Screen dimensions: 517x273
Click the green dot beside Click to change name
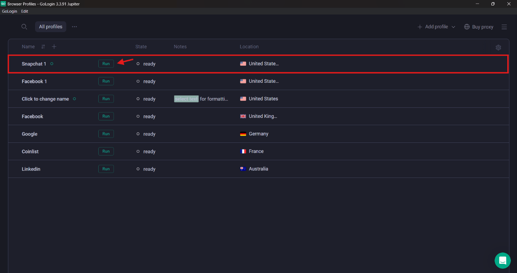(74, 99)
